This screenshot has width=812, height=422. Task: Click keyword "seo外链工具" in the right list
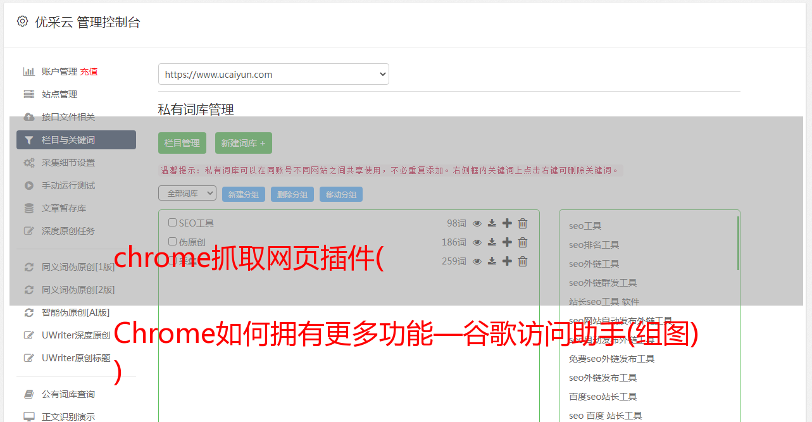click(x=594, y=264)
